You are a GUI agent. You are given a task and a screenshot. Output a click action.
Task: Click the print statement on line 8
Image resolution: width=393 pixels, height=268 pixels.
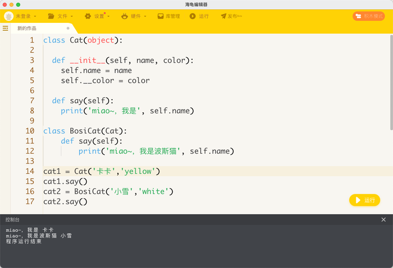coord(127,111)
